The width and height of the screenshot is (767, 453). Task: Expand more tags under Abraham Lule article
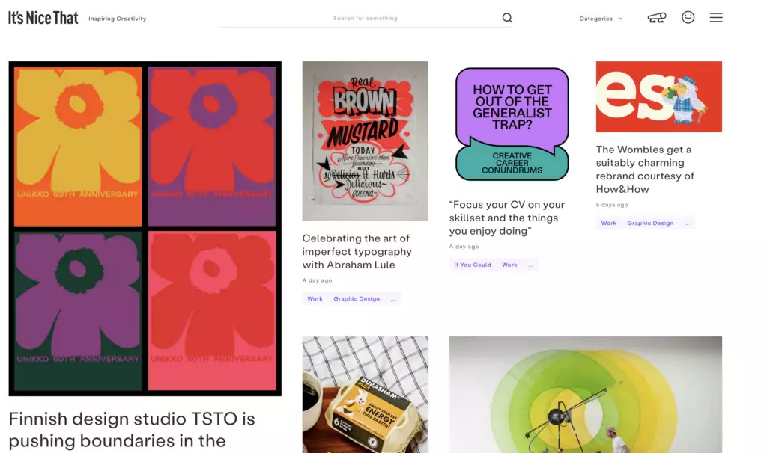393,299
